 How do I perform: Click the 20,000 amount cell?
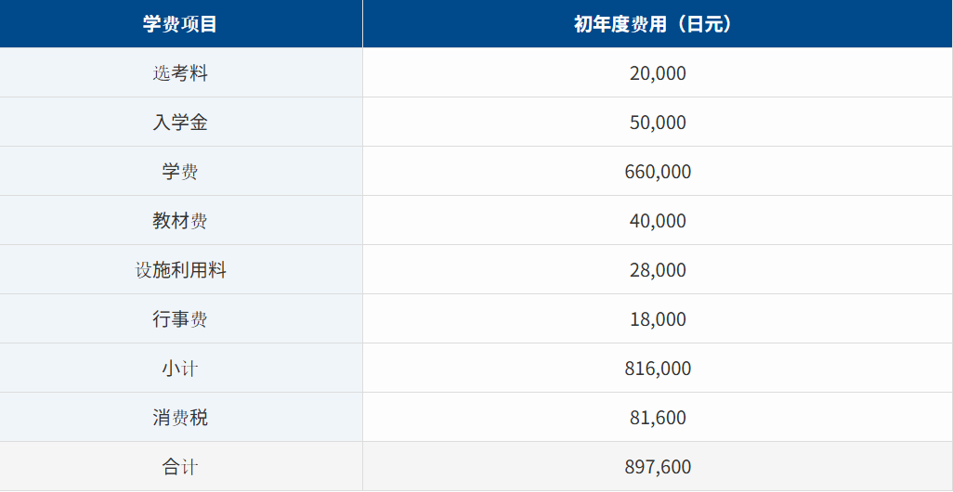[657, 73]
